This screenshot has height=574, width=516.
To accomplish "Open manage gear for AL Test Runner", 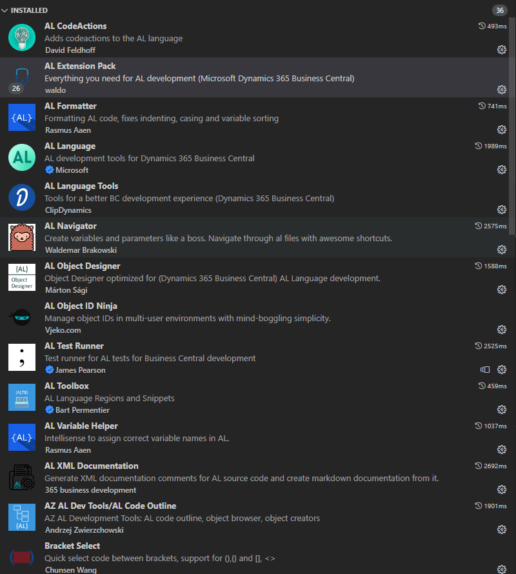I will 502,370.
